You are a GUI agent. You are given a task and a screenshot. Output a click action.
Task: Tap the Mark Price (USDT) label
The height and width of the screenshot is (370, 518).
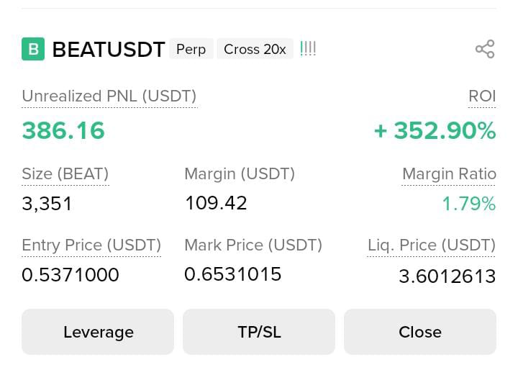click(x=253, y=245)
